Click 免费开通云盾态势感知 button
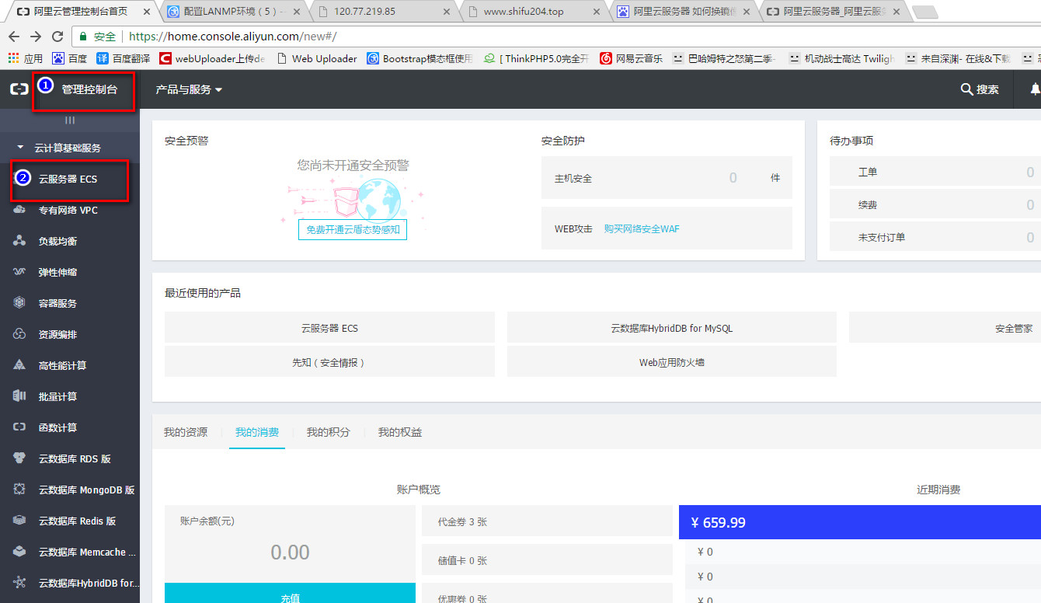The image size is (1041, 603). [x=353, y=230]
